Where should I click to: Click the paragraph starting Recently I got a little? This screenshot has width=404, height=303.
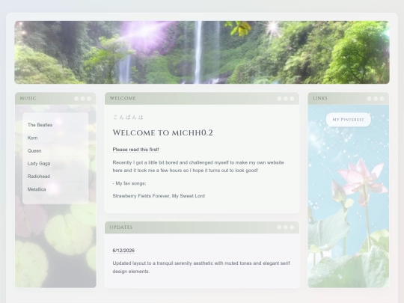pos(198,166)
